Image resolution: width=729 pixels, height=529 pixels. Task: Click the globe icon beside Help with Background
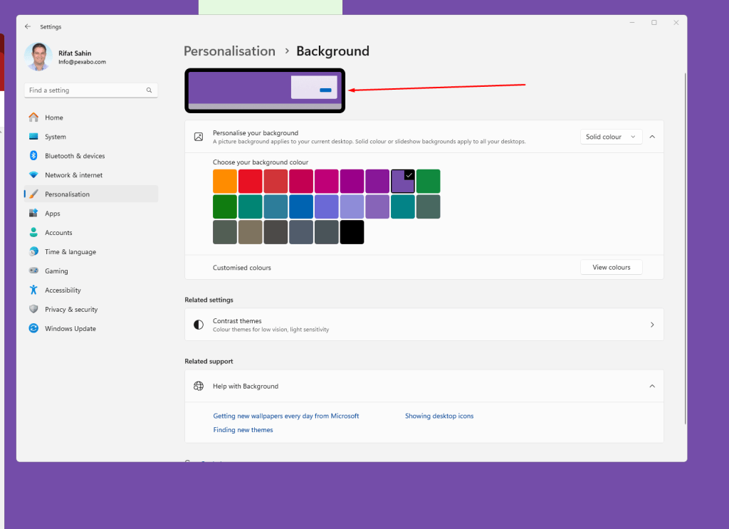(x=199, y=386)
